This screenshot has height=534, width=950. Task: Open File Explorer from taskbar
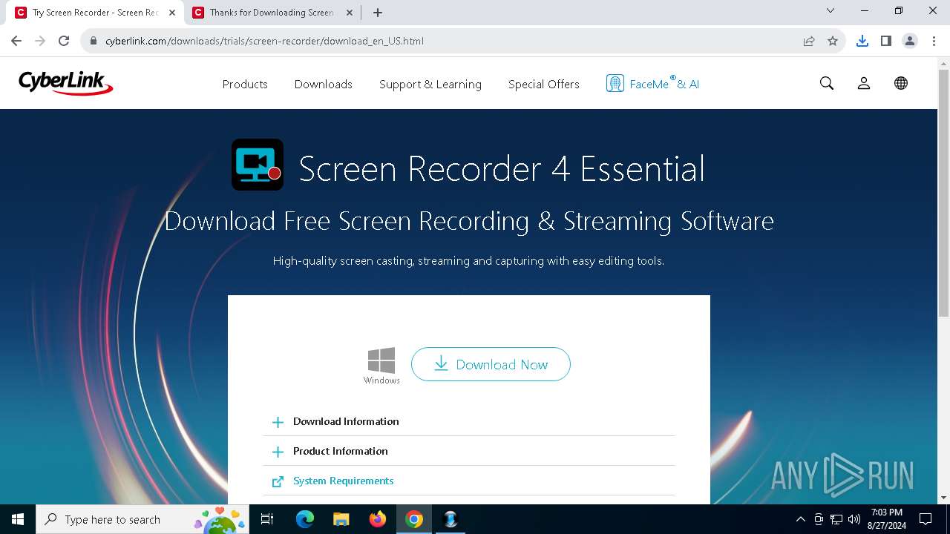[341, 519]
